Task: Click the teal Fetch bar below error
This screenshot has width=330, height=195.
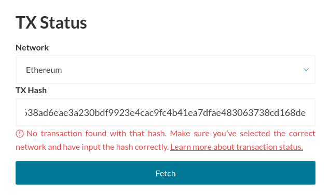Action: click(166, 173)
